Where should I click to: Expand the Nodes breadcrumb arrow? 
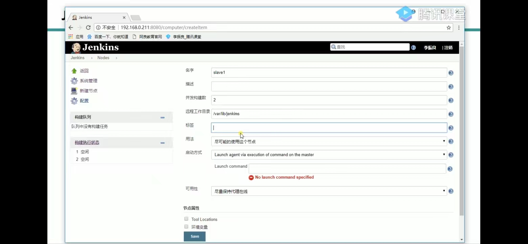tap(116, 58)
